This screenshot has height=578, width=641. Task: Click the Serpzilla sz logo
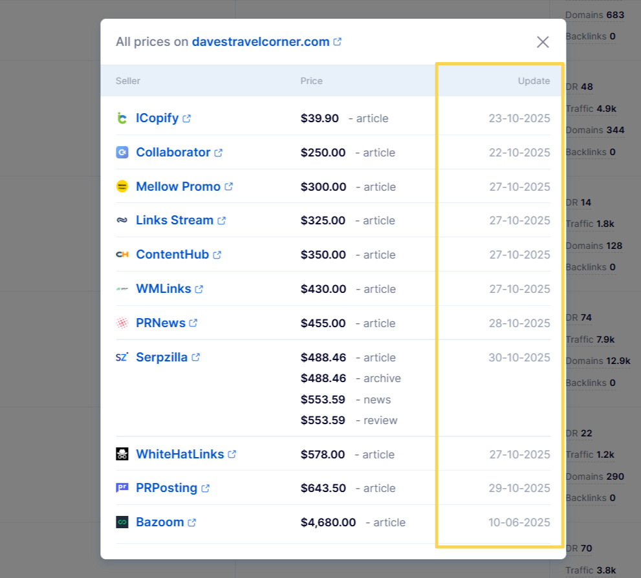(121, 357)
